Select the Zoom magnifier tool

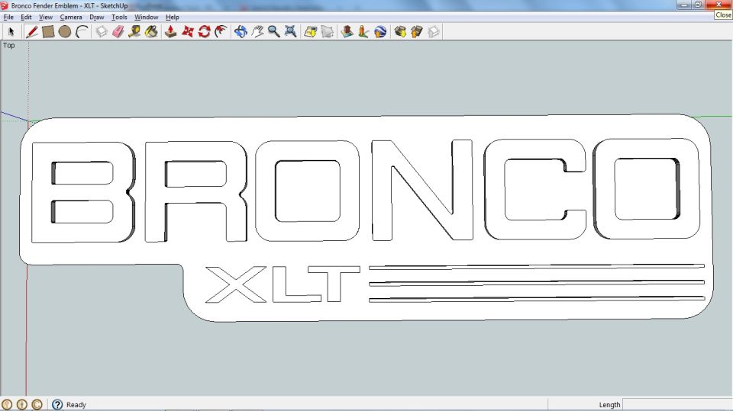click(x=274, y=32)
